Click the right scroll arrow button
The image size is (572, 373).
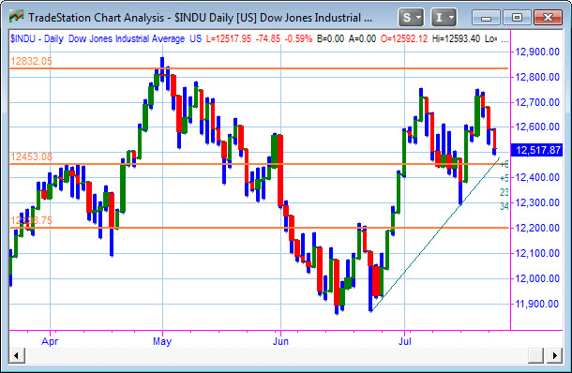[x=555, y=355]
